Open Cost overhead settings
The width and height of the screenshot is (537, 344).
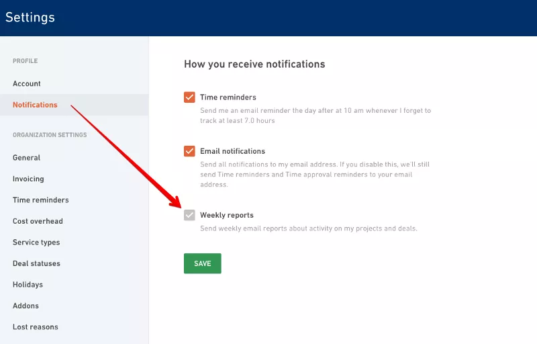(x=38, y=221)
